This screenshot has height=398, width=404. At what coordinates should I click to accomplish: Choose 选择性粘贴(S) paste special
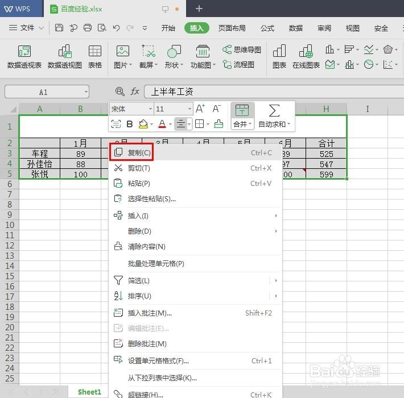[196, 199]
